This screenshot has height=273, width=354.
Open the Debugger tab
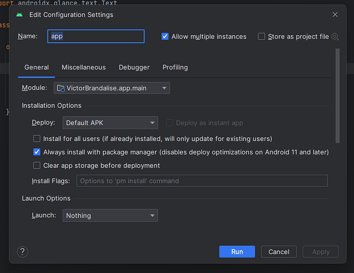click(x=134, y=67)
